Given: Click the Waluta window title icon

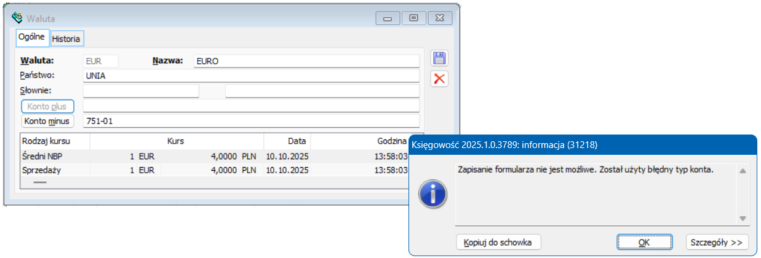Looking at the screenshot, I should click(x=17, y=18).
